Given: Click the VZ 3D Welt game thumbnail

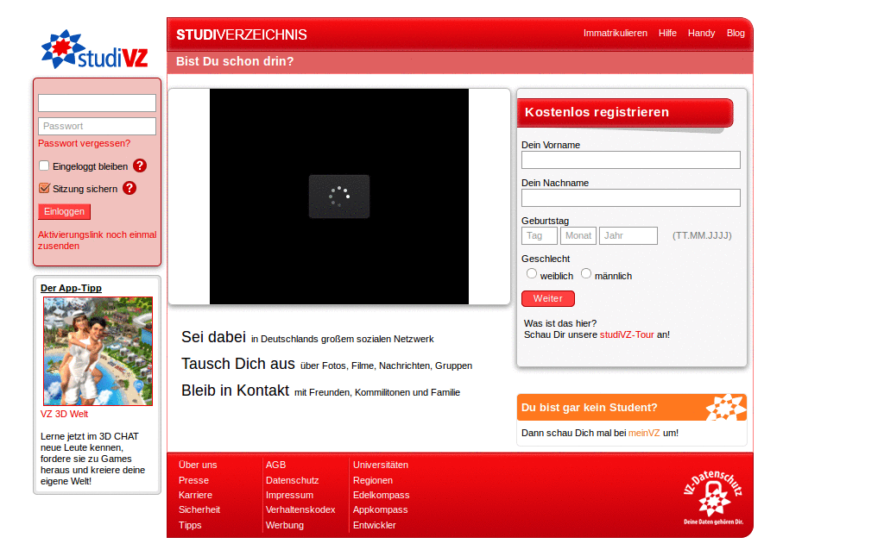Looking at the screenshot, I should [x=98, y=351].
